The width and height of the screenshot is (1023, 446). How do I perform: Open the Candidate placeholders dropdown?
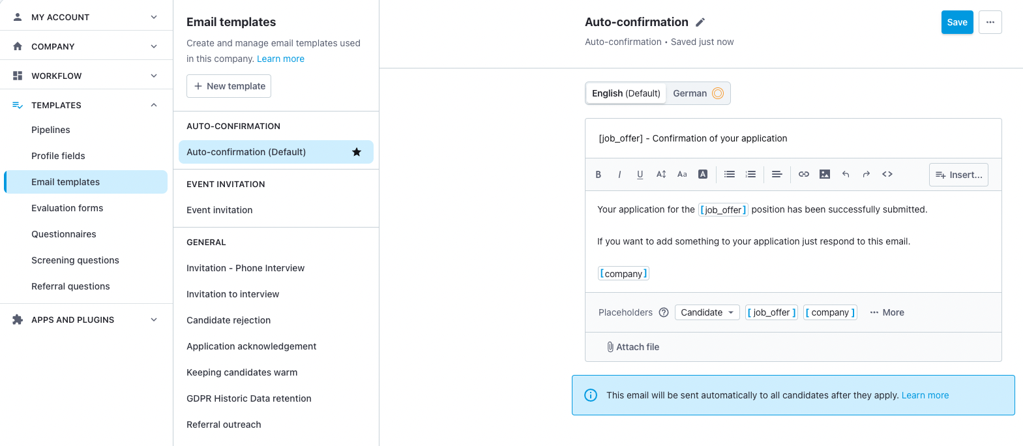(x=707, y=312)
